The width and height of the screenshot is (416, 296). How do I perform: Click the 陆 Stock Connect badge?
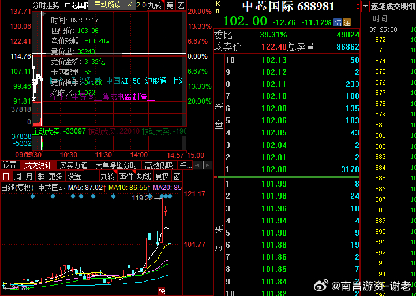(338, 22)
